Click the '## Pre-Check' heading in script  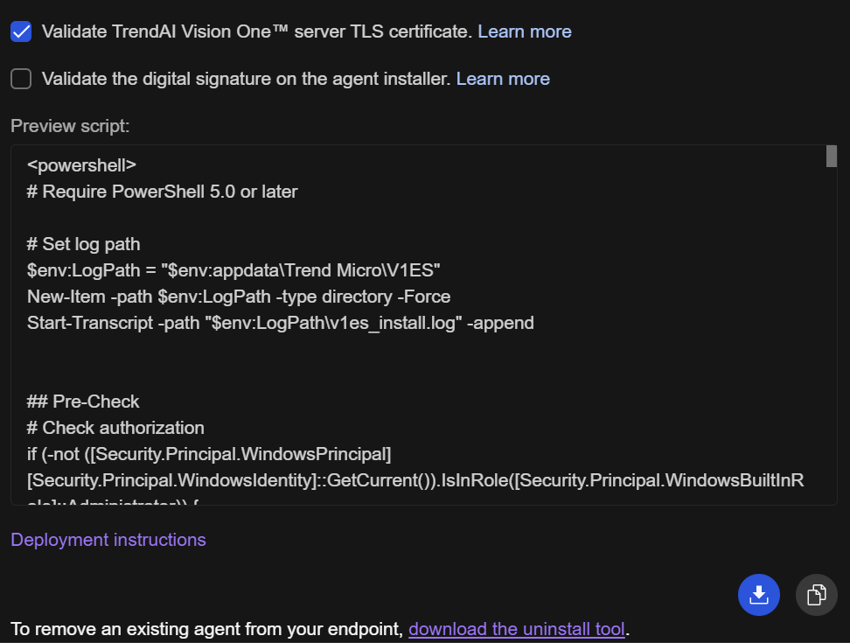[83, 402]
